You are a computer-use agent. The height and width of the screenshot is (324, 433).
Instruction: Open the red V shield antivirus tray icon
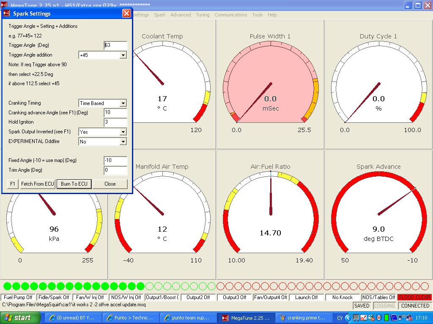tap(379, 318)
